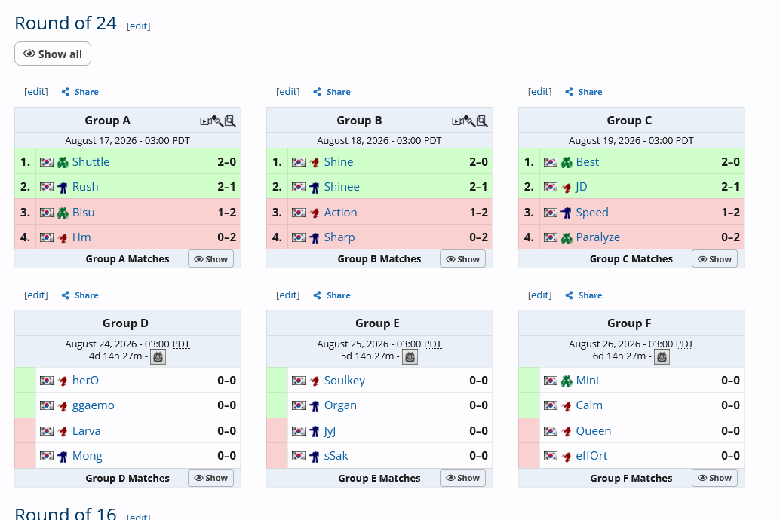Click the Protoss race icon beside Shuttle
The width and height of the screenshot is (780, 520).
point(63,162)
